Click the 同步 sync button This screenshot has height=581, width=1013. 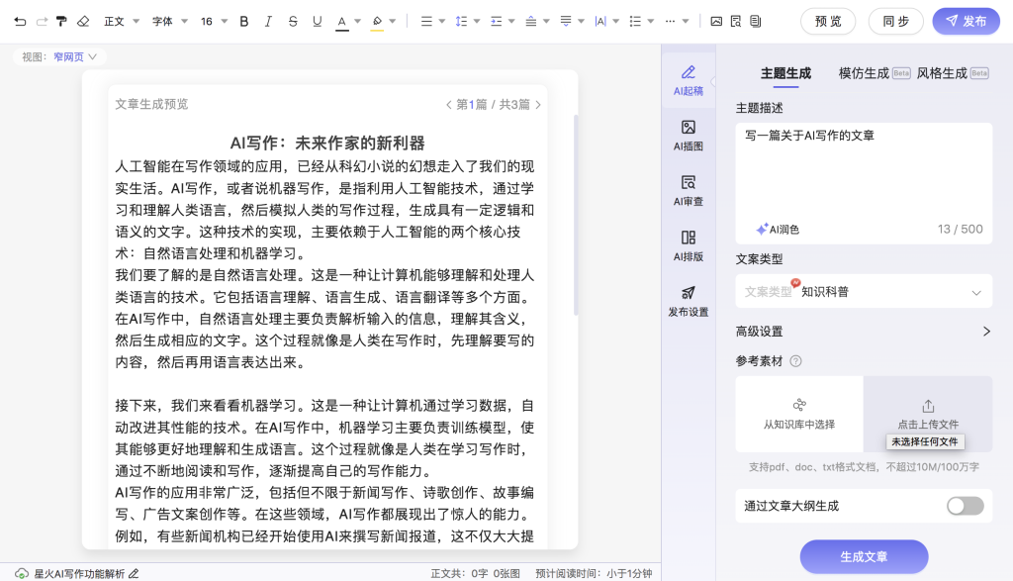pyautogui.click(x=896, y=22)
